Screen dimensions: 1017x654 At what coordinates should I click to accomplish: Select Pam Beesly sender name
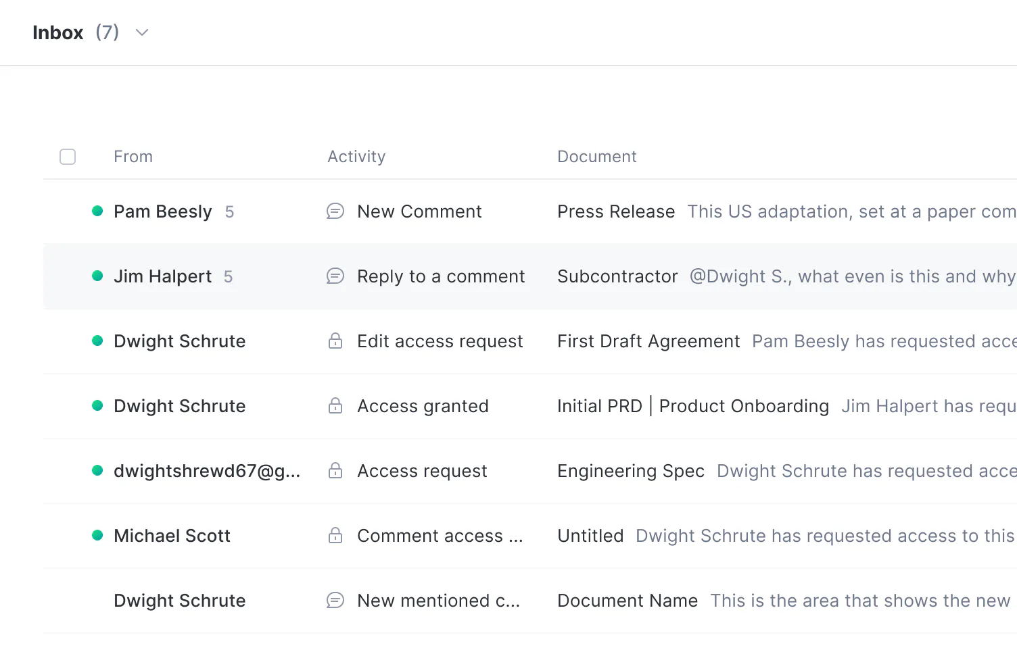pyautogui.click(x=163, y=211)
